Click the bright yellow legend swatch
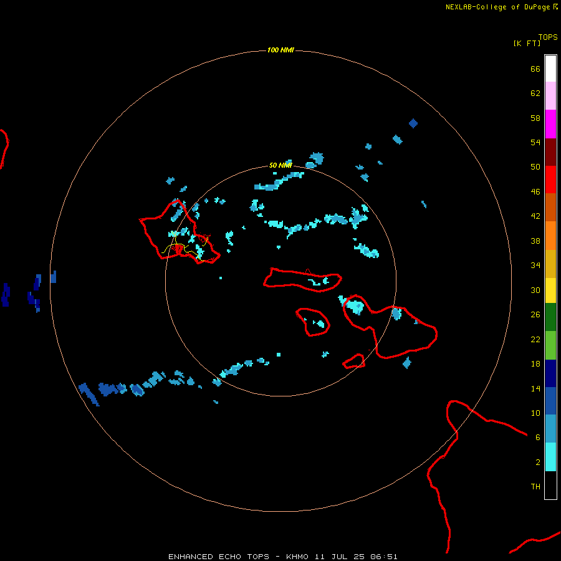Image resolution: width=561 pixels, height=561 pixels. click(550, 290)
